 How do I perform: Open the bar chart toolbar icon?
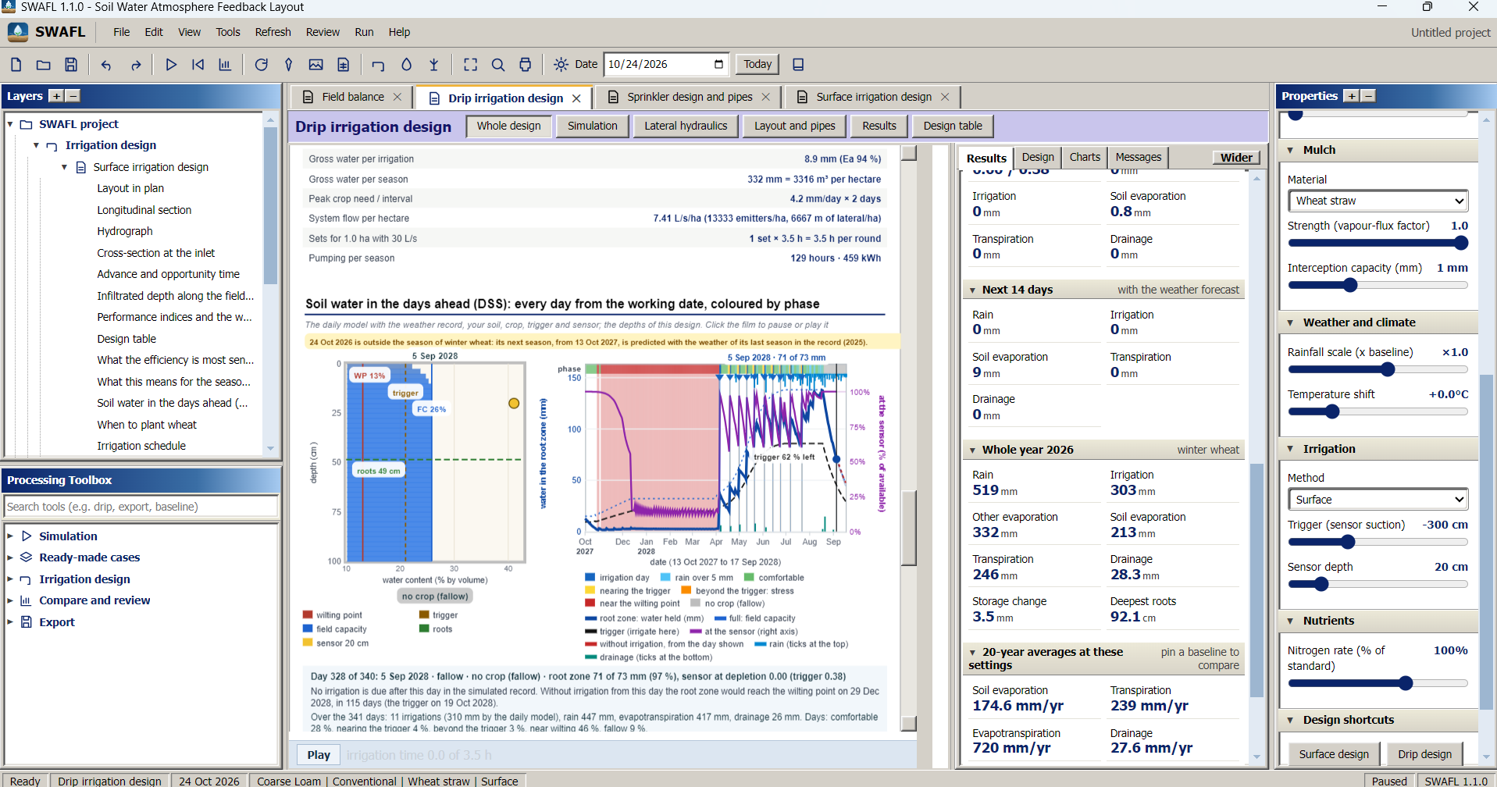tap(225, 65)
